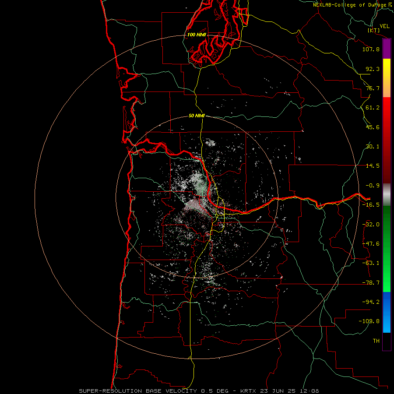The width and height of the screenshot is (394, 394).
Task: Click the Super-Resolution Base Velocity caption
Action: click(x=199, y=391)
